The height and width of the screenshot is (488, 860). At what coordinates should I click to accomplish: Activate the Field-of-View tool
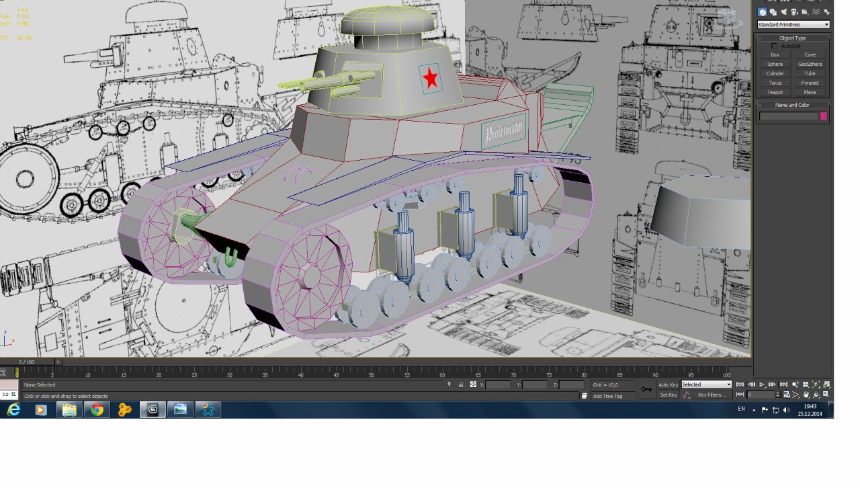[x=795, y=395]
